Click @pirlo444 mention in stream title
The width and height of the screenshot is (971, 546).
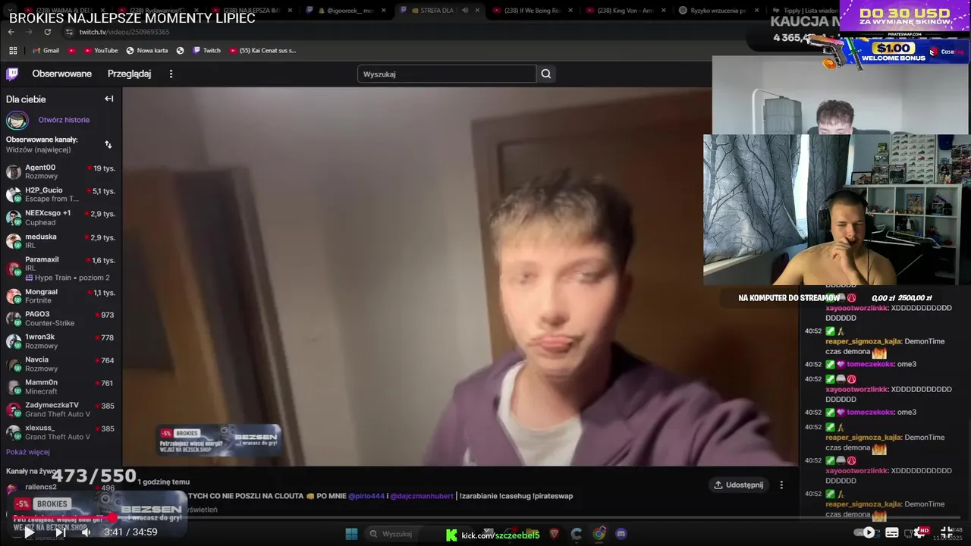pyautogui.click(x=366, y=496)
